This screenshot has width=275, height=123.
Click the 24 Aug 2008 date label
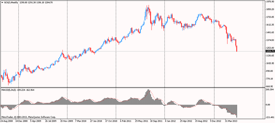(x=7, y=121)
